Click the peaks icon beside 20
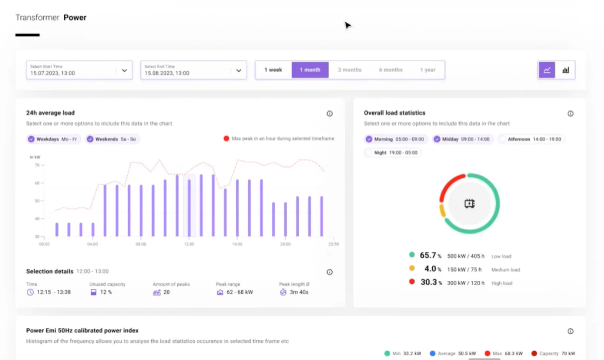 coord(157,292)
